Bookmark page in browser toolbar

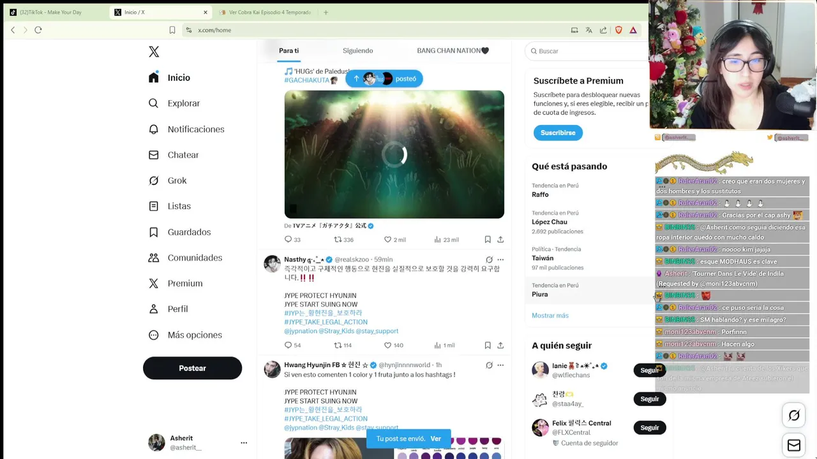[x=172, y=30]
